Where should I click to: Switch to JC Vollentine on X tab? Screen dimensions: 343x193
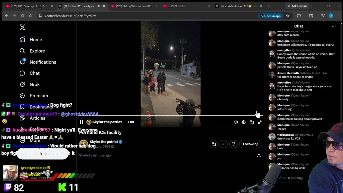tap(238, 6)
